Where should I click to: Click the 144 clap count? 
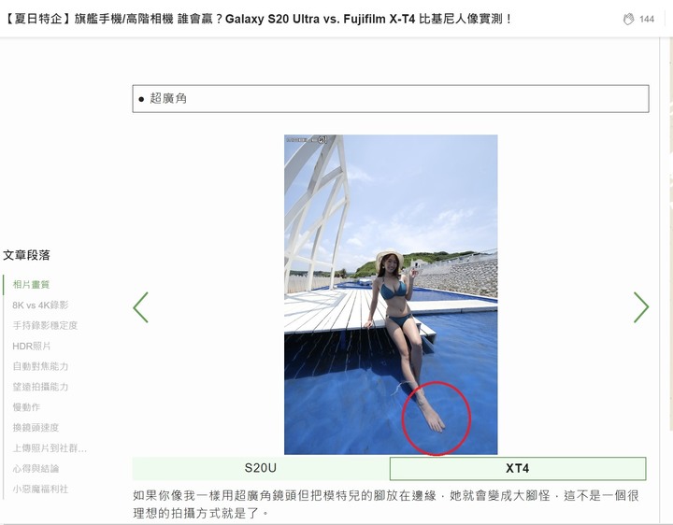(647, 19)
